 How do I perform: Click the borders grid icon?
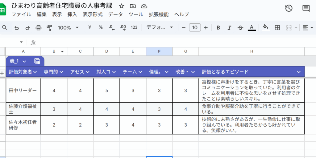277,28
